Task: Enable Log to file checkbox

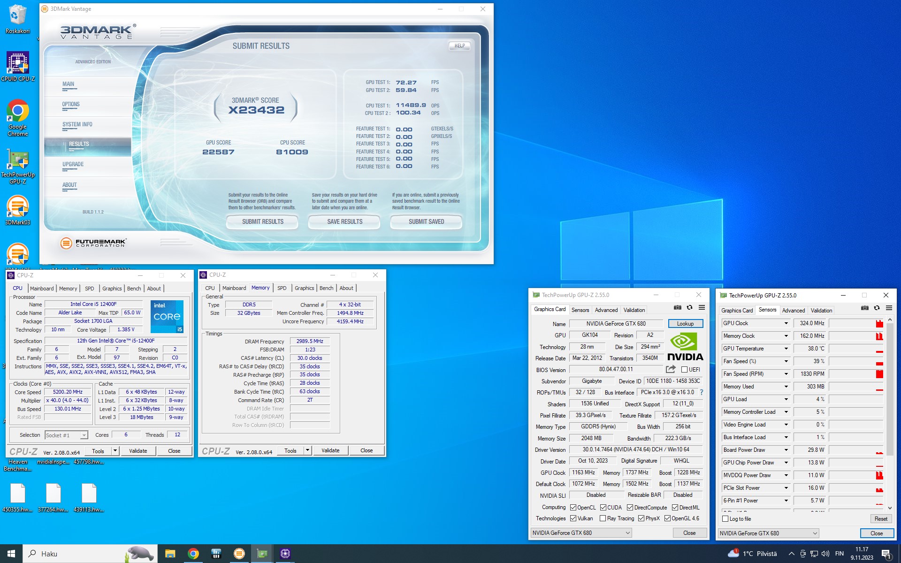Action: (x=725, y=519)
